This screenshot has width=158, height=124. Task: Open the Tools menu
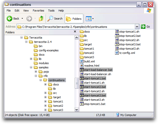51,11
